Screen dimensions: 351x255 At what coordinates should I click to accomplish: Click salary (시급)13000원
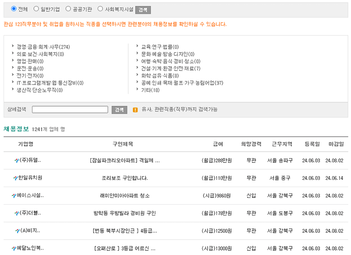click(217, 248)
